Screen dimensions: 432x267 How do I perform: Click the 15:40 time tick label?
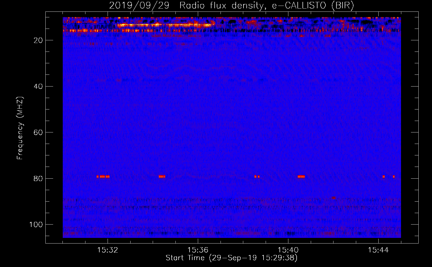[x=288, y=250]
